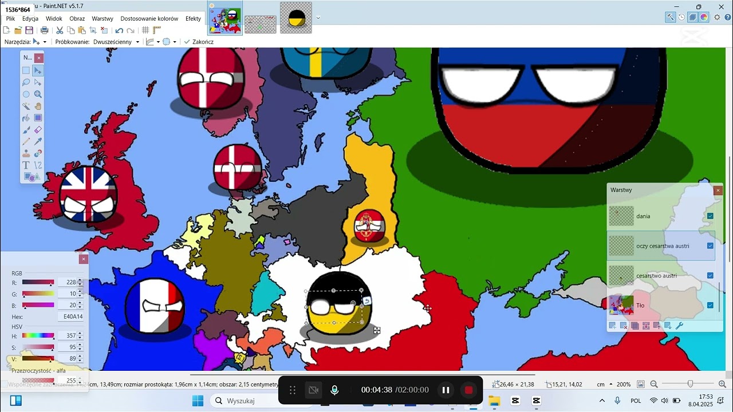The width and height of the screenshot is (733, 412).
Task: Select the Pan hand tool
Action: pos(38,106)
